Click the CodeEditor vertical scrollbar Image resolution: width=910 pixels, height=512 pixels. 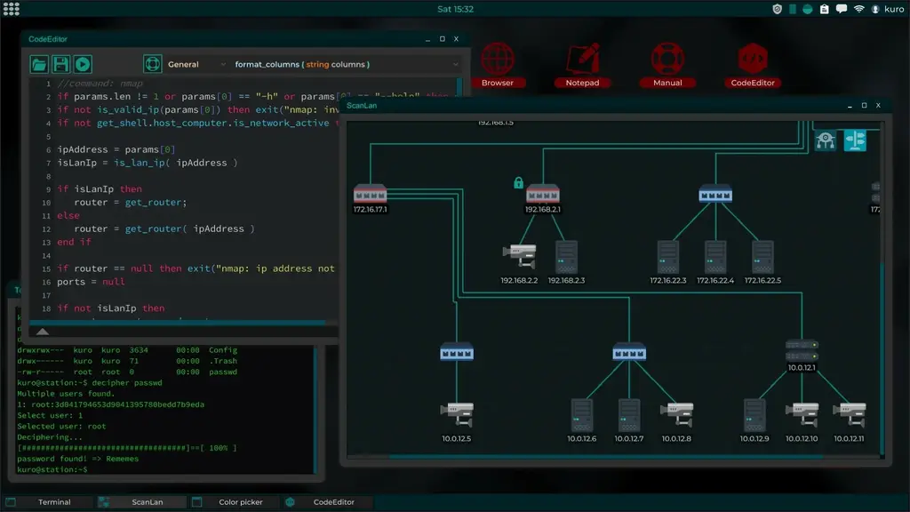point(459,178)
